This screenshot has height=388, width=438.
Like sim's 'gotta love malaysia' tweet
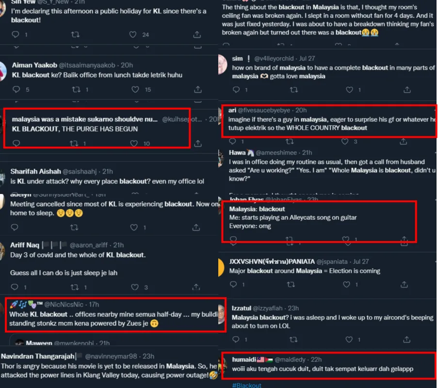pyautogui.click(x=349, y=90)
